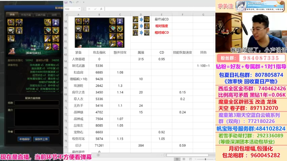Select the cell 最终减CD
Viewport: 287px width, 161px height.
[x=162, y=19]
